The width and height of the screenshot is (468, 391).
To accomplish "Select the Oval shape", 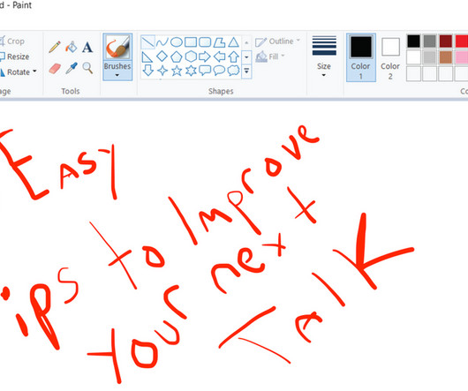I will pyautogui.click(x=177, y=42).
